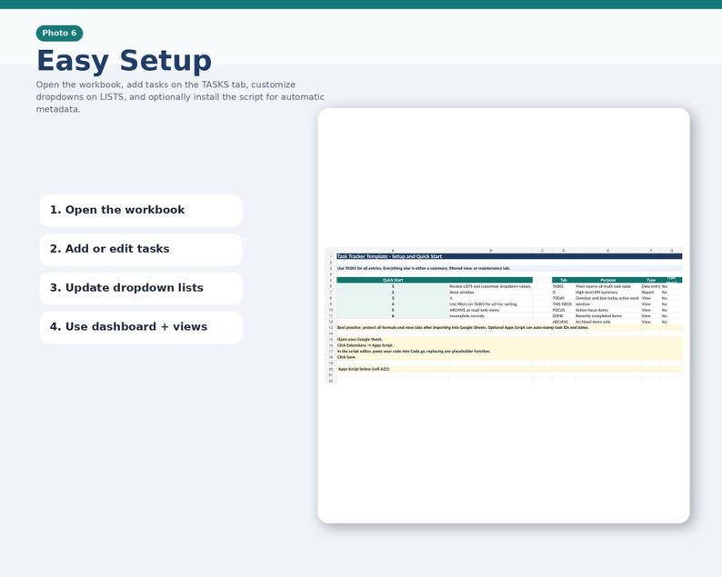Click the 'incomplete records' cell
The width and height of the screenshot is (722, 577).
[x=490, y=316]
